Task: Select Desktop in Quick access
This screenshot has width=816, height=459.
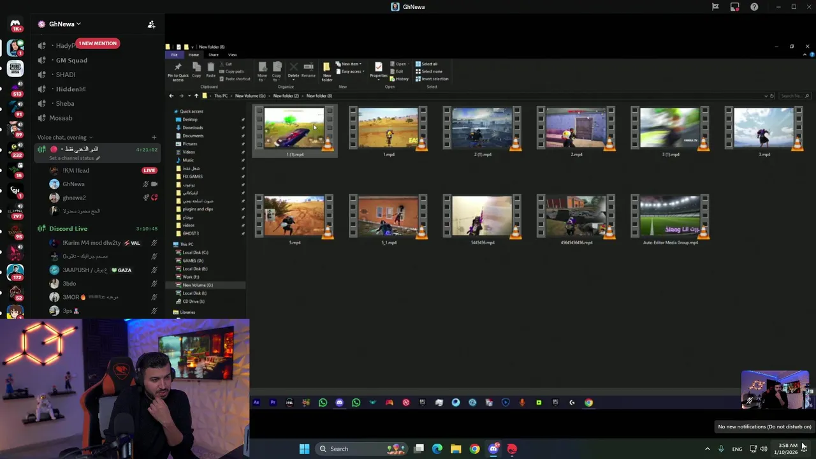Action: click(x=190, y=119)
